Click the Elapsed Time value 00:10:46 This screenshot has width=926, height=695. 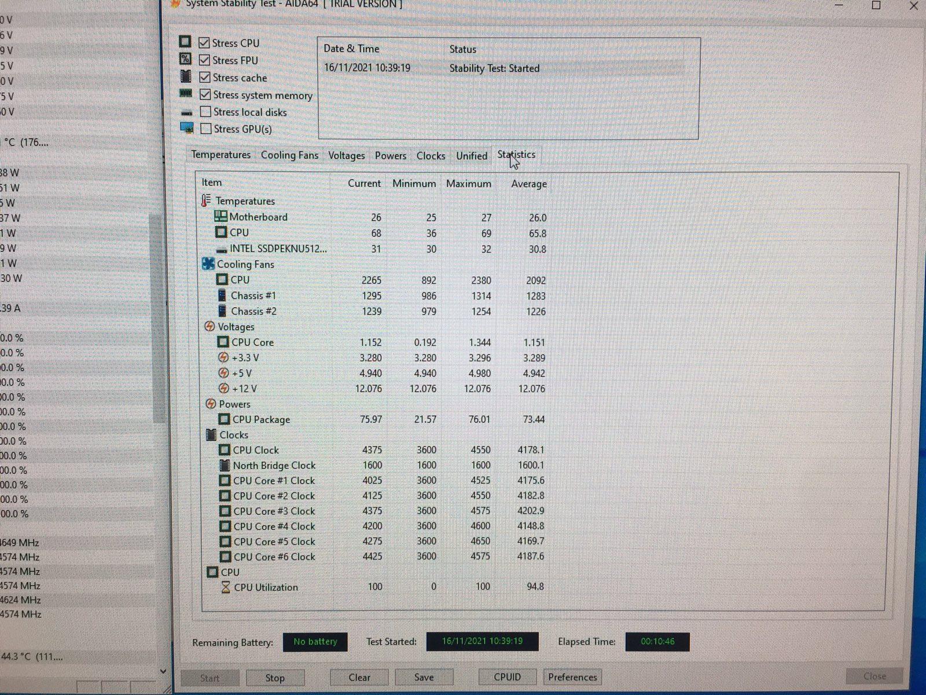pyautogui.click(x=657, y=642)
